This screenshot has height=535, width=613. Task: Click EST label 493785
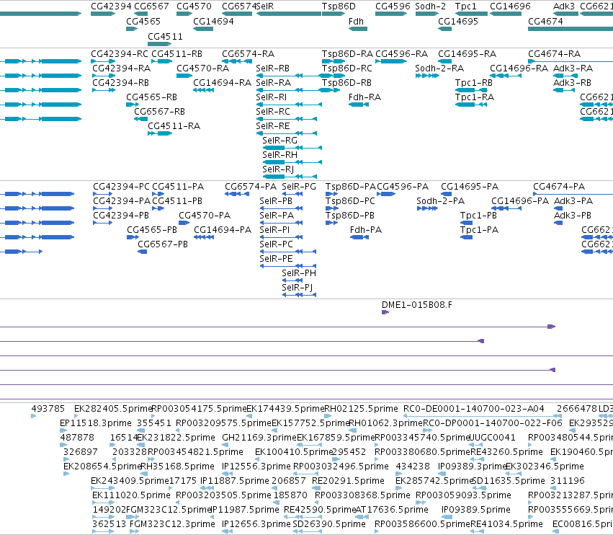click(x=48, y=409)
